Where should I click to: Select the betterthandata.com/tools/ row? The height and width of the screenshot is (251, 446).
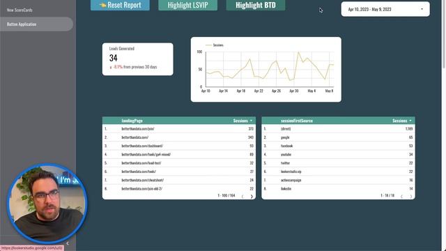pos(179,172)
